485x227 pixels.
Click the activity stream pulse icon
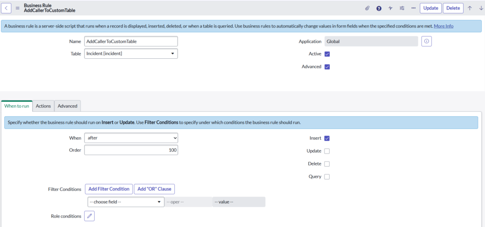tap(390, 8)
